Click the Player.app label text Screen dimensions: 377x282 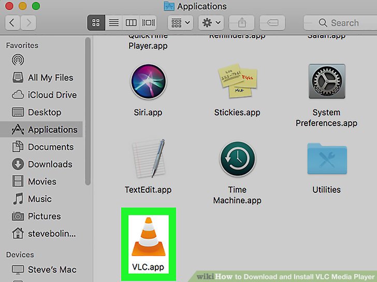click(148, 46)
